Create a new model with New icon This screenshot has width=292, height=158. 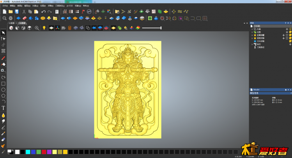point(4,12)
